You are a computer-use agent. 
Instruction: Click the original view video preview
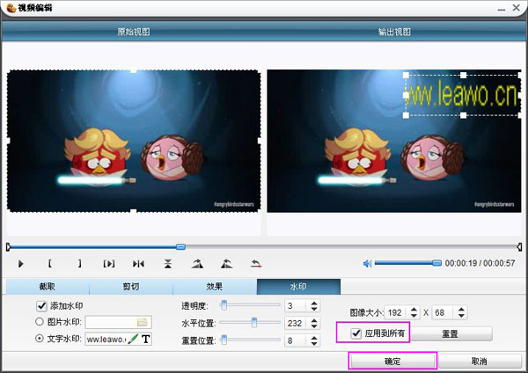point(134,141)
